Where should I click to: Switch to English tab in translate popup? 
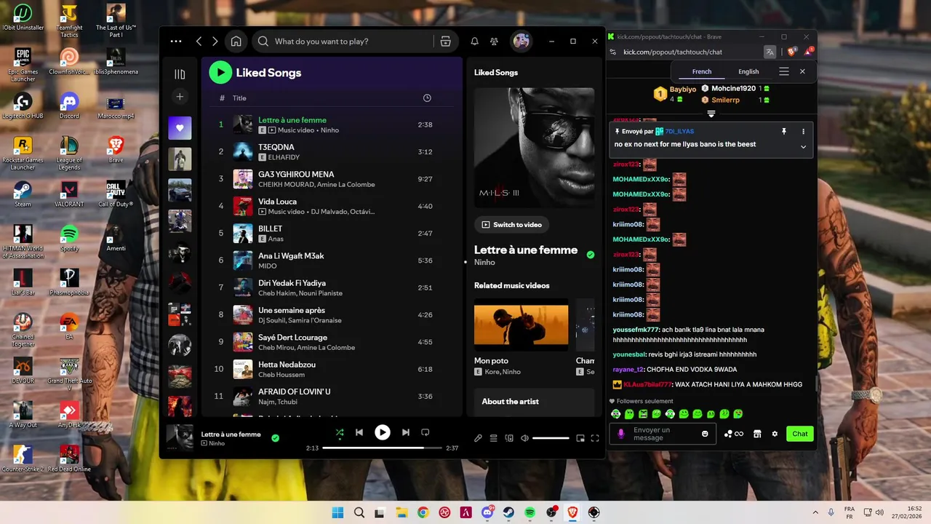click(x=748, y=71)
